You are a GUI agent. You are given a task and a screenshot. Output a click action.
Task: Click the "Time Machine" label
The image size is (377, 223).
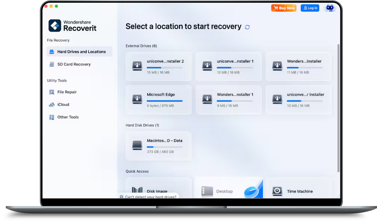(x=300, y=191)
